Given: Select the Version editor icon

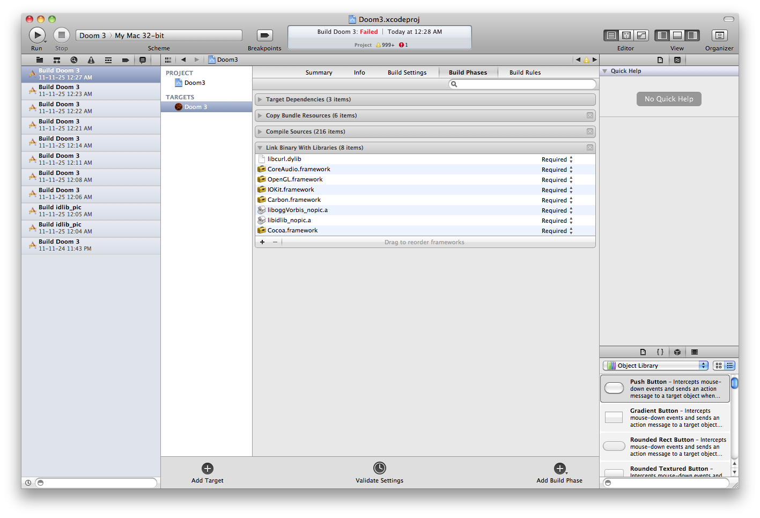Looking at the screenshot, I should click(641, 35).
